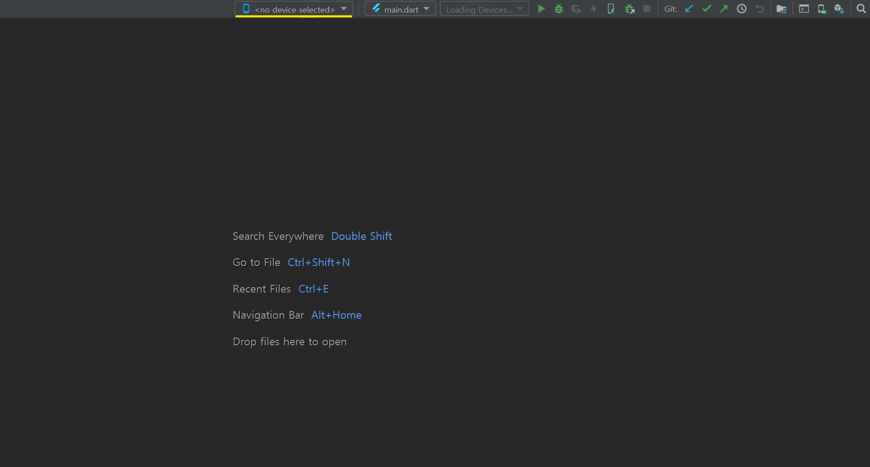
Task: Rollback changes with undo arrow icon
Action: click(760, 9)
